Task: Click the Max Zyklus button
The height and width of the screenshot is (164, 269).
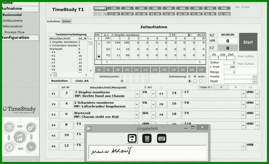Action: 246,64
